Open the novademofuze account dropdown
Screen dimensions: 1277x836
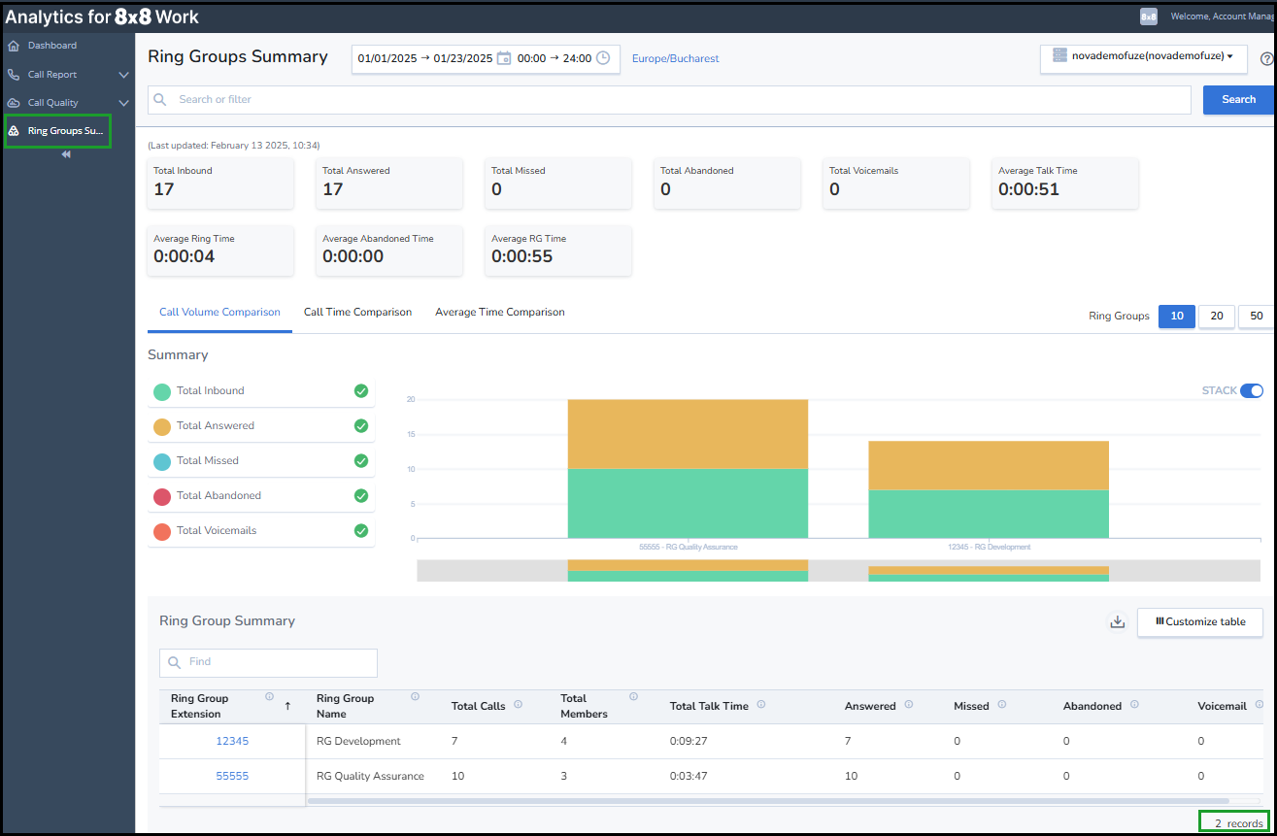(1143, 57)
